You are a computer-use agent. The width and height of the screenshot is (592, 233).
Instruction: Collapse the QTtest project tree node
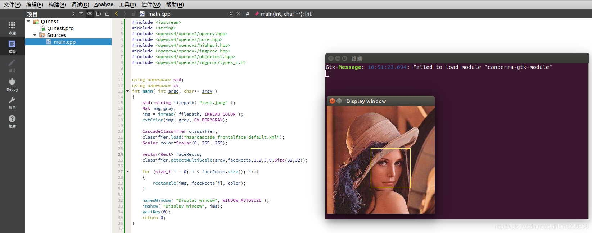tap(28, 22)
